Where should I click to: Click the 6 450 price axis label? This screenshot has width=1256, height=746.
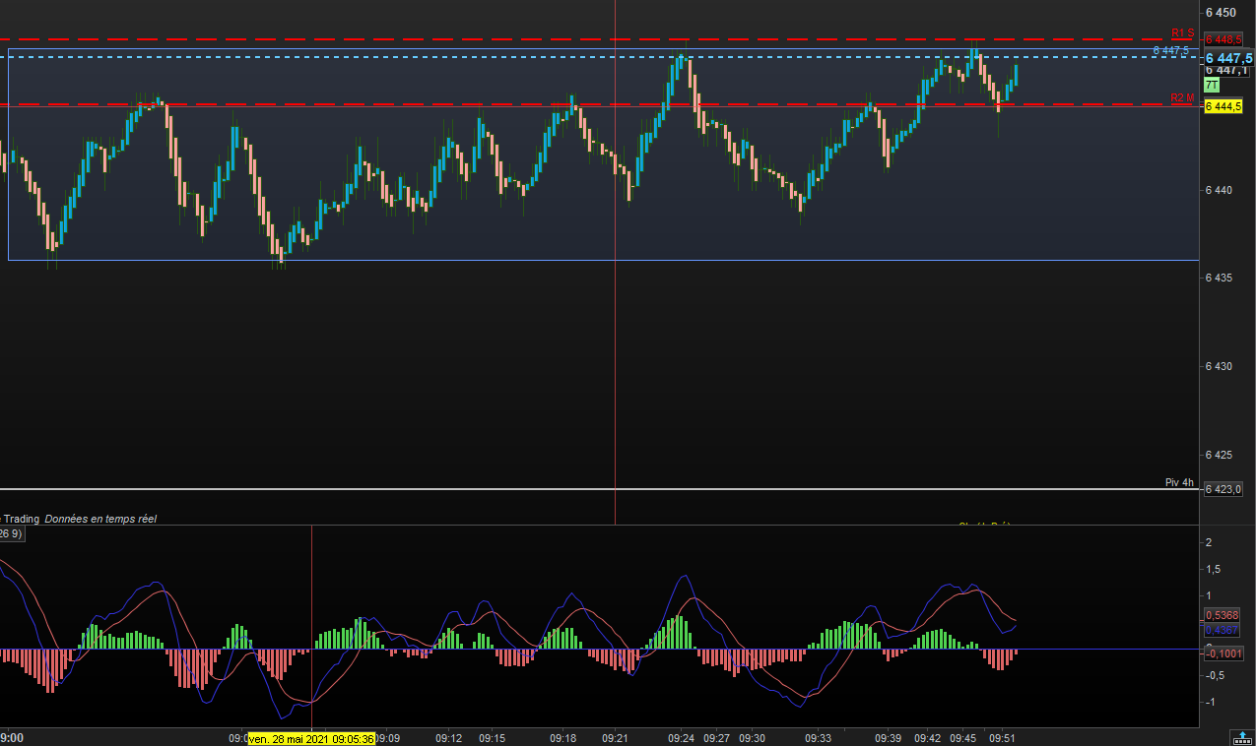[x=1221, y=13]
